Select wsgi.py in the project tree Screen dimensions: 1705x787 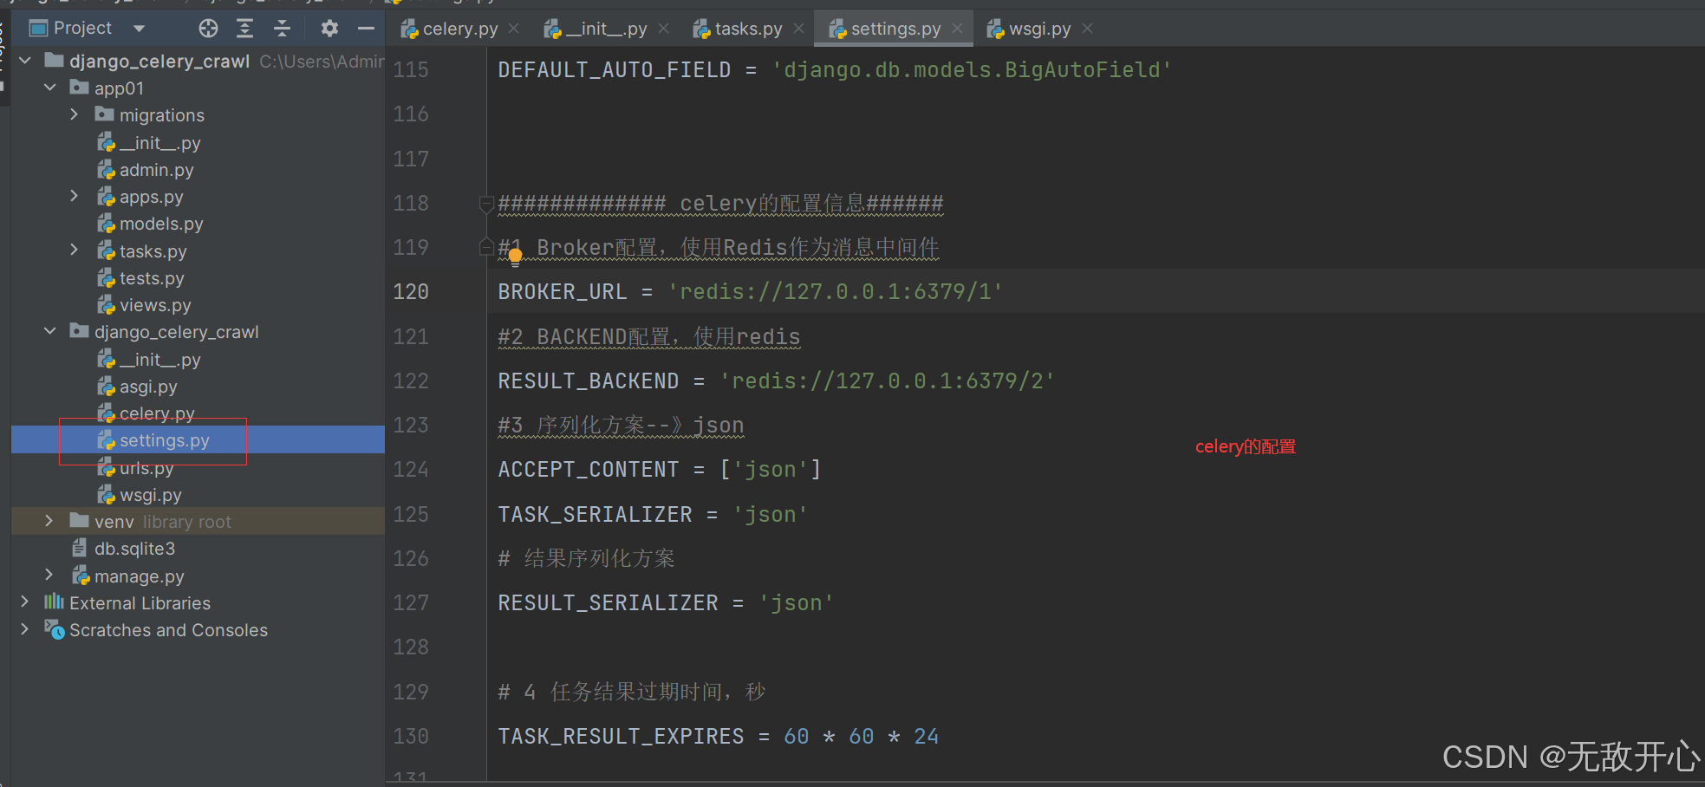tap(151, 495)
